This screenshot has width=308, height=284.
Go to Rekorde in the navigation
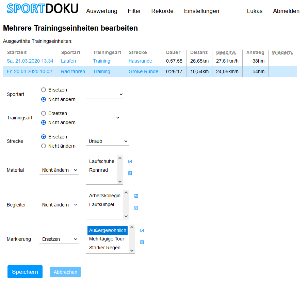(162, 11)
